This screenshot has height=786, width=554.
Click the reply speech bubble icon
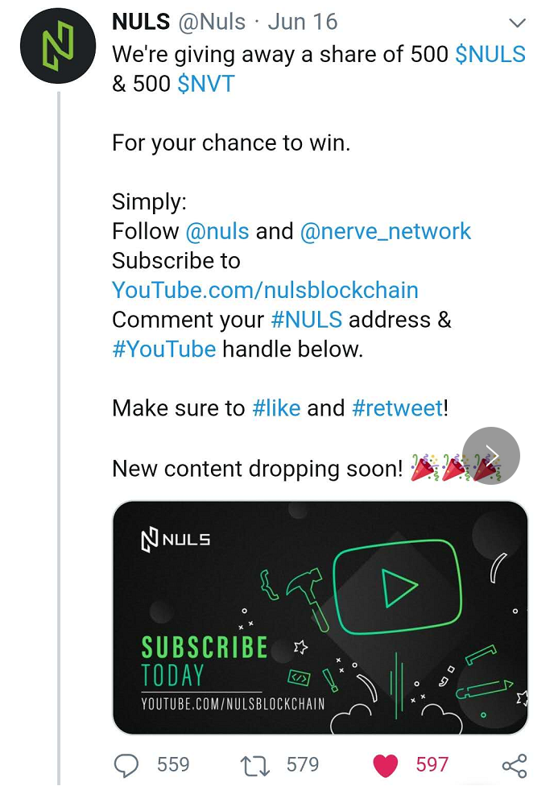[x=126, y=765]
